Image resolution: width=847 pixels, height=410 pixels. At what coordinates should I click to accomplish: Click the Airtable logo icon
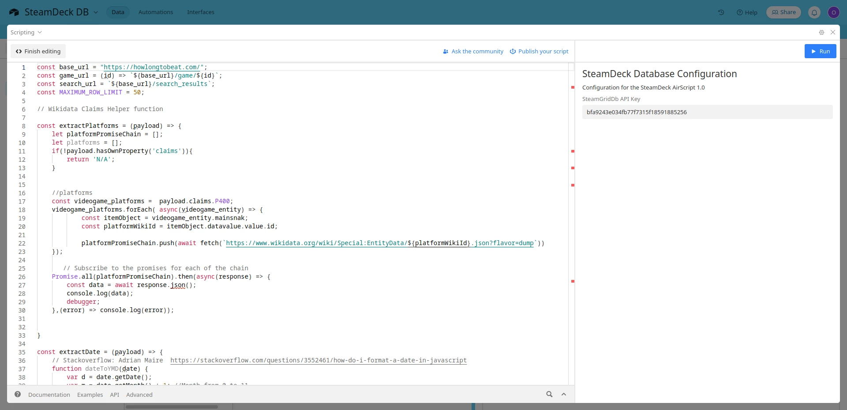pos(14,12)
